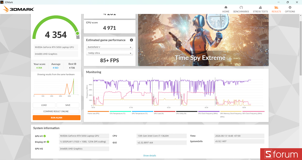Screen dimensions: 302x160
Task: Click COMPARE RESULT ONLINE button
Action: click(56, 111)
